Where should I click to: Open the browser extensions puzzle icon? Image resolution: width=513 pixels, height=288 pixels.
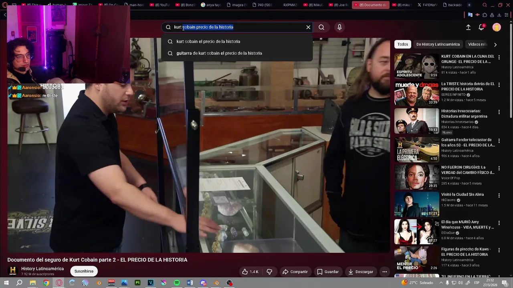tap(485, 15)
